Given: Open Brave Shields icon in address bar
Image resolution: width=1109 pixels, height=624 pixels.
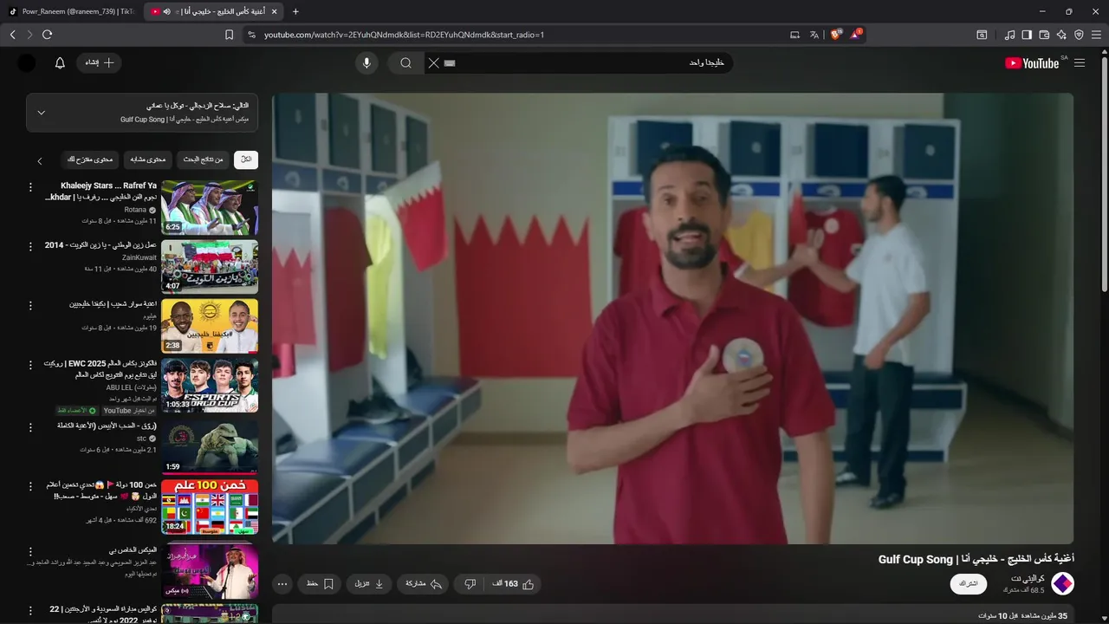Looking at the screenshot, I should 835,35.
